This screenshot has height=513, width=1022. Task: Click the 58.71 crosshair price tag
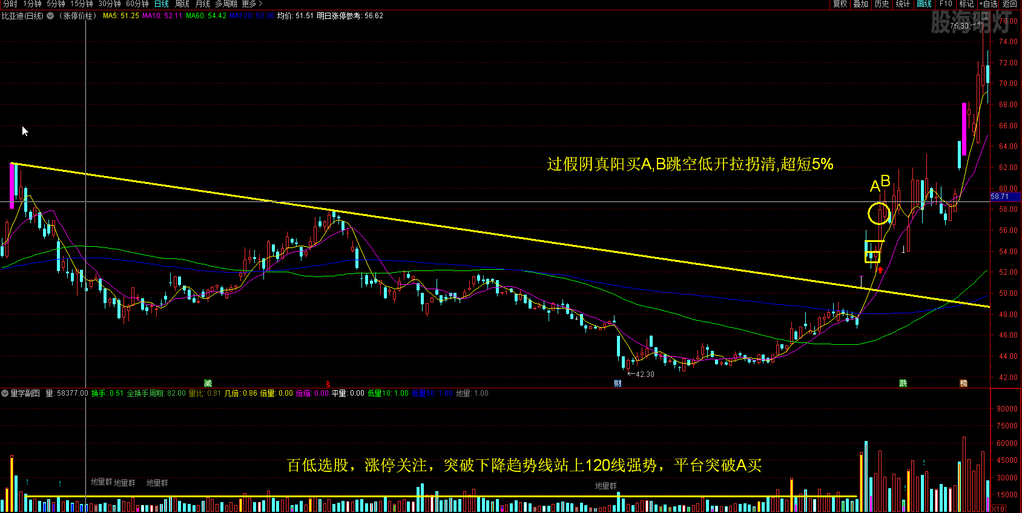tap(1005, 197)
